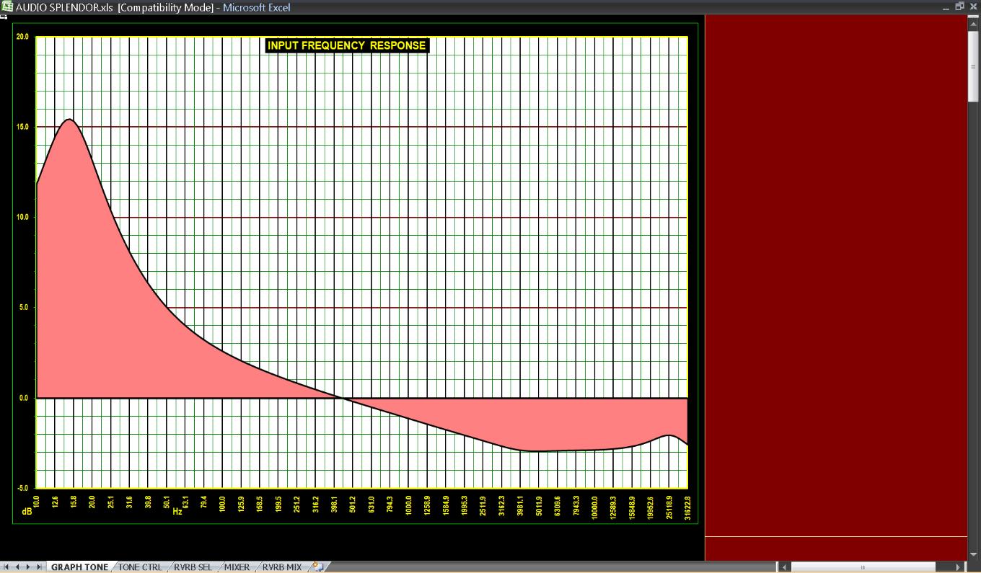Select the GRAPH TONE sheet tab

click(79, 567)
